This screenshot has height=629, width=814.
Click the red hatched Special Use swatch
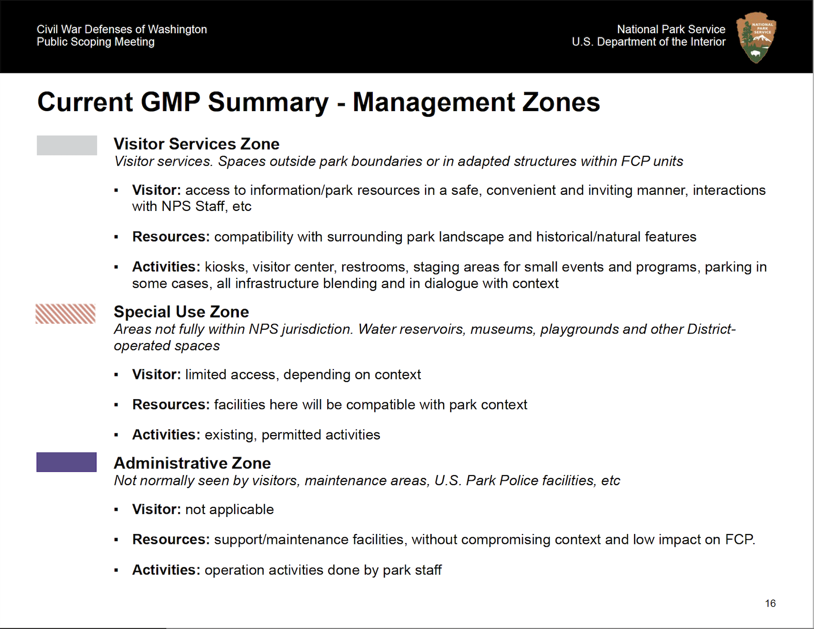[x=66, y=314]
